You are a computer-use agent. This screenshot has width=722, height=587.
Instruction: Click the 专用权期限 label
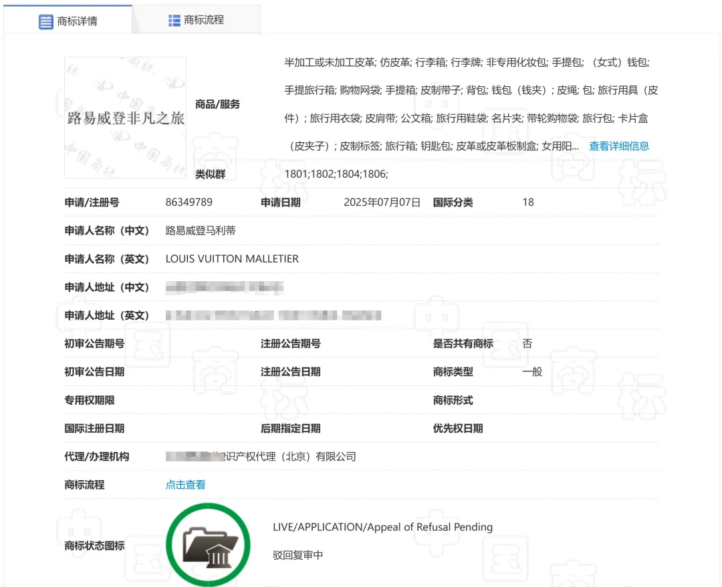(90, 400)
